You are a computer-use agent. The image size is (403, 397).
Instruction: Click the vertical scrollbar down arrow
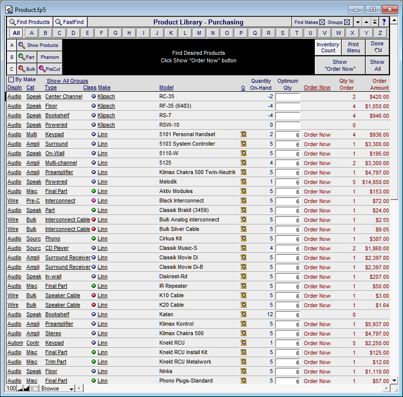[394, 380]
